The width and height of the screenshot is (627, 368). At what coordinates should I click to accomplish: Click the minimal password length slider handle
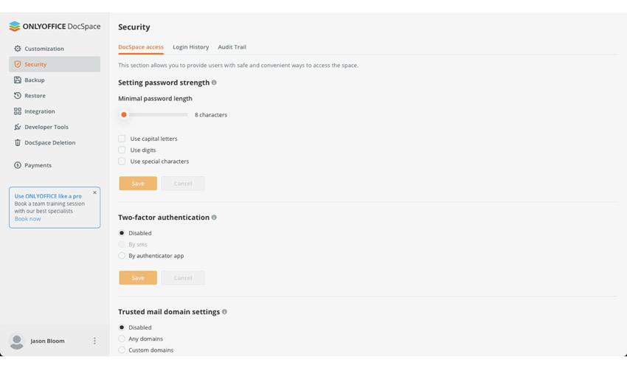[x=124, y=115]
